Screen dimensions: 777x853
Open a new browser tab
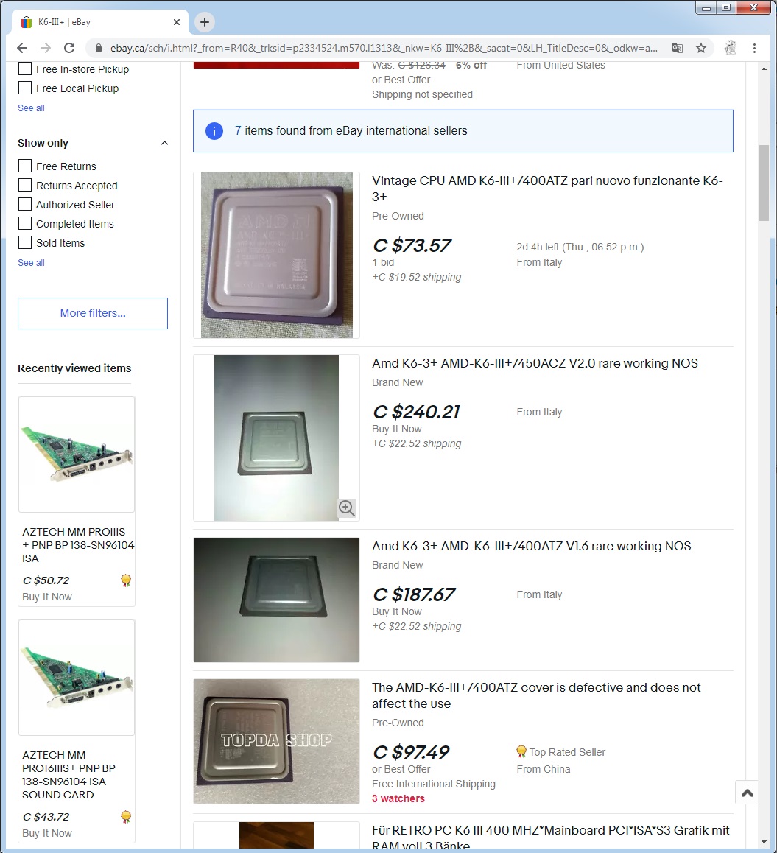tap(205, 22)
